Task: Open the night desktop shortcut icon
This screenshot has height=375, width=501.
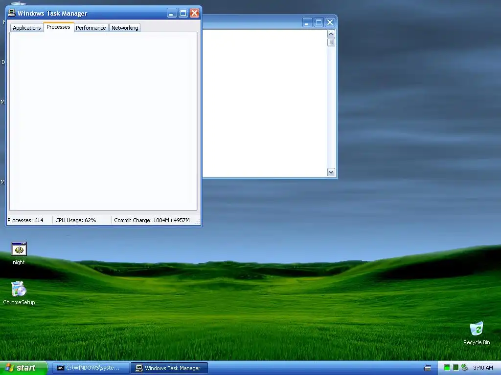Action: coord(19,249)
